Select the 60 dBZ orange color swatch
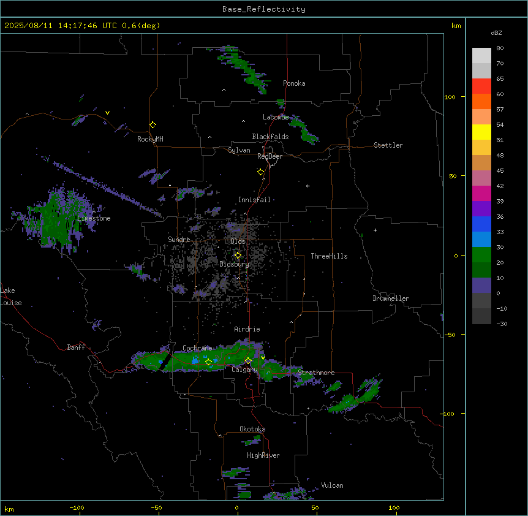Viewport: 528px width, 516px height. click(x=481, y=101)
